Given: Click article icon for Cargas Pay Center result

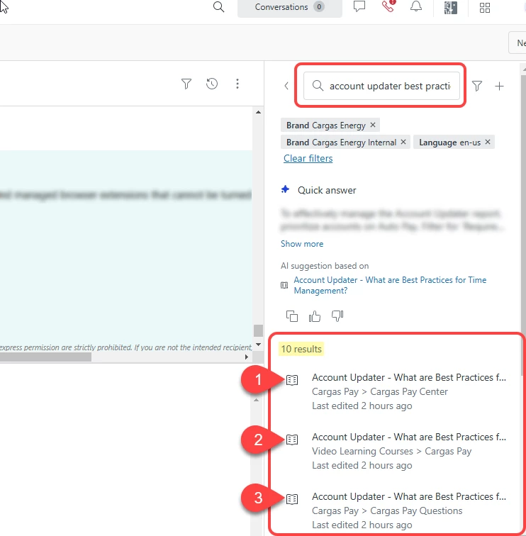Looking at the screenshot, I should click(292, 380).
